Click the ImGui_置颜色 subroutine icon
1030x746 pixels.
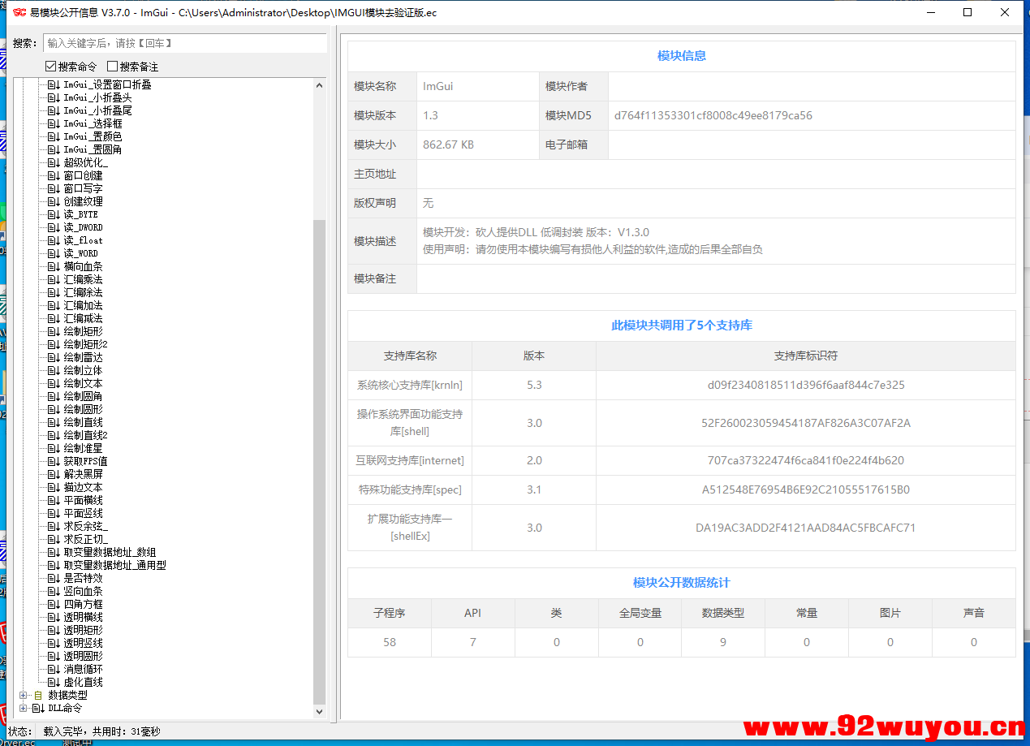(x=50, y=136)
